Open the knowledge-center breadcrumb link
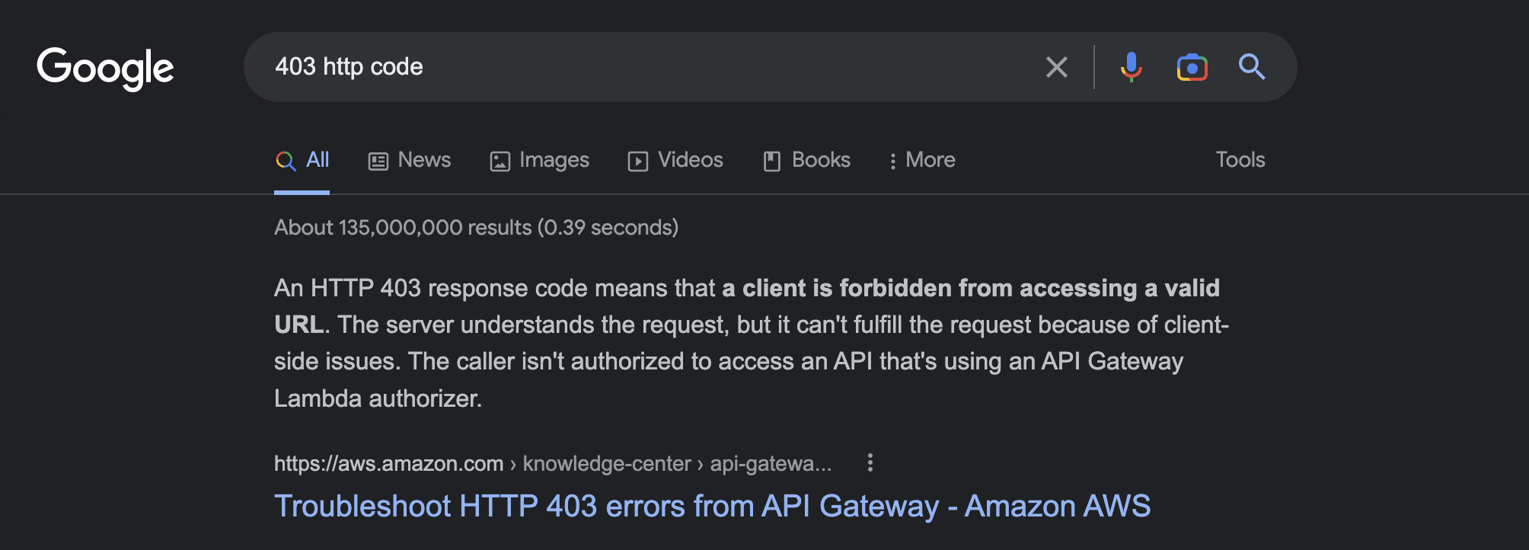 tap(605, 463)
